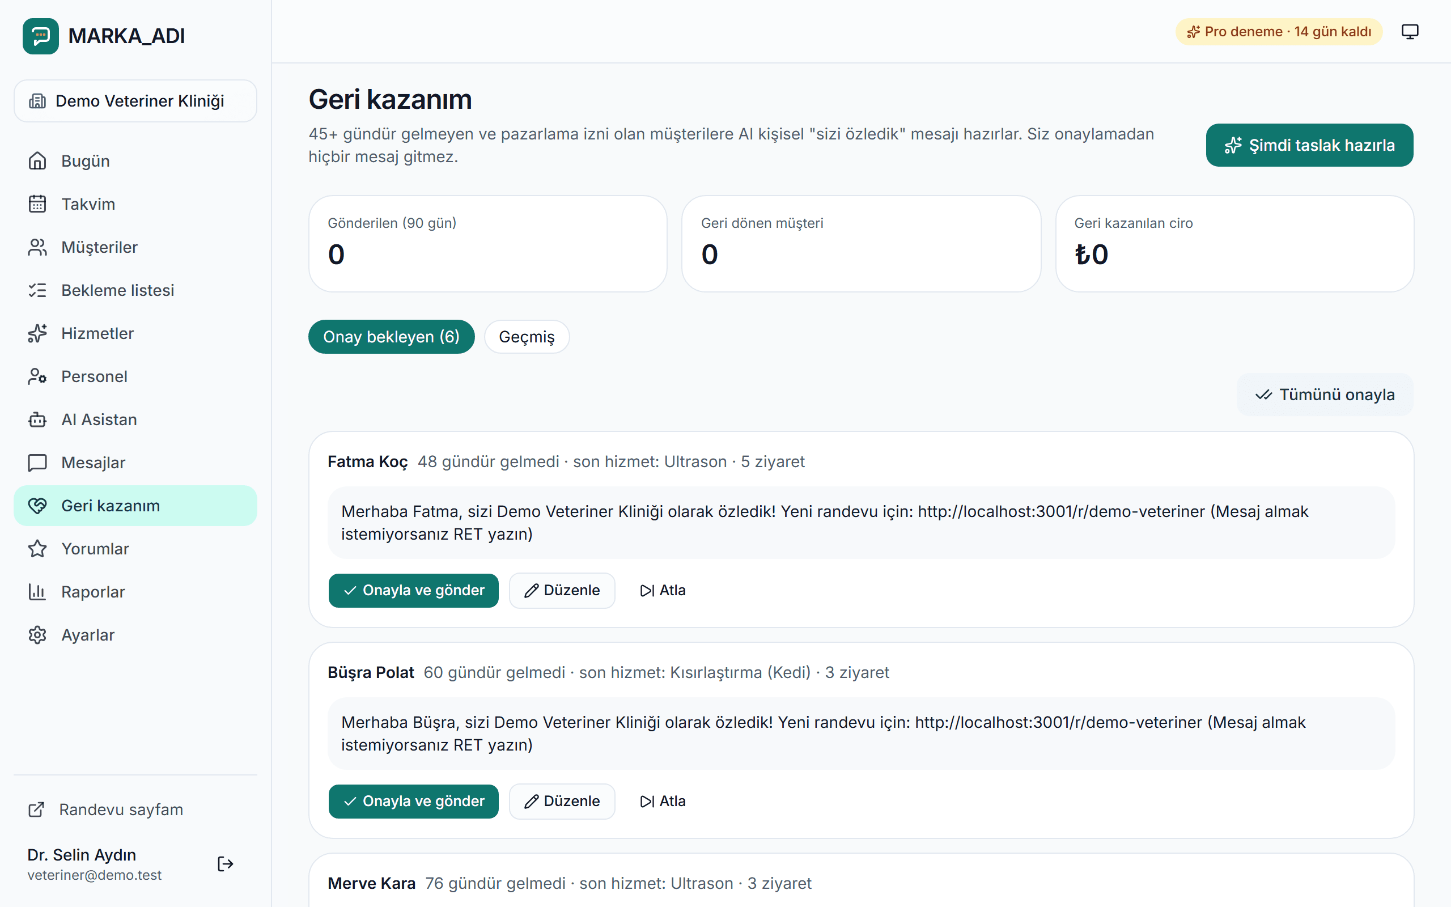The height and width of the screenshot is (907, 1451).
Task: Open the Demo Veteriner Kliniği selector
Action: [x=135, y=101]
